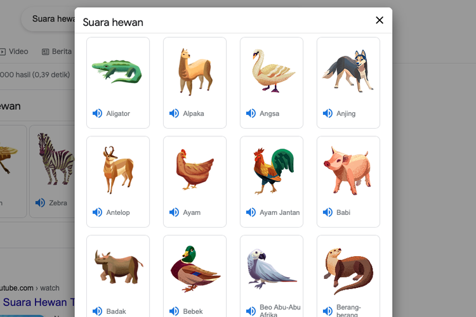Play the Zebra sound speaker icon in background
Viewport: 476px width, 317px height.
40,203
